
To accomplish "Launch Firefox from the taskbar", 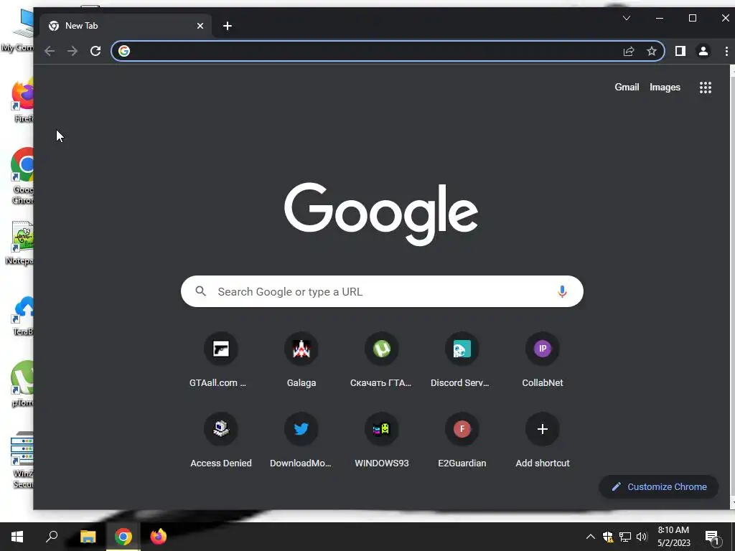I will tap(159, 537).
